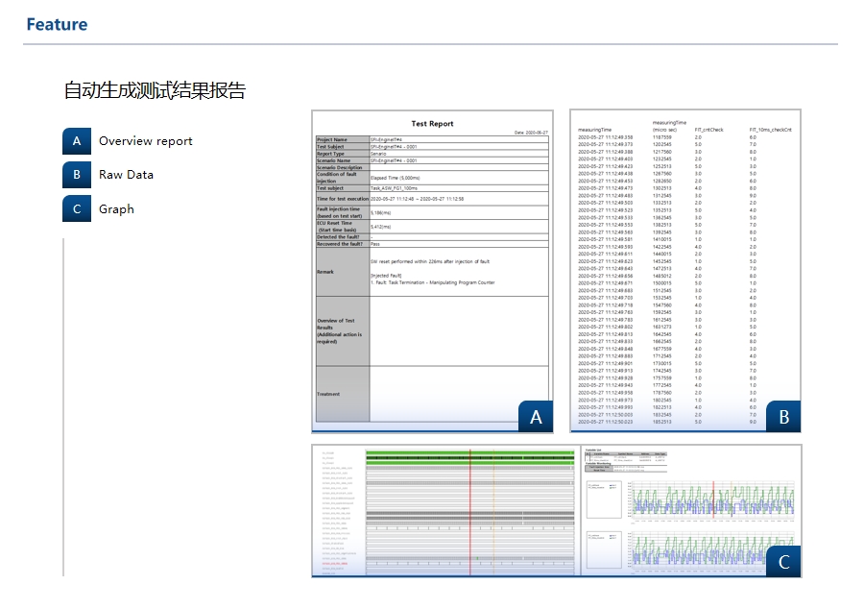Open the raw data table thumbnail

(684, 271)
